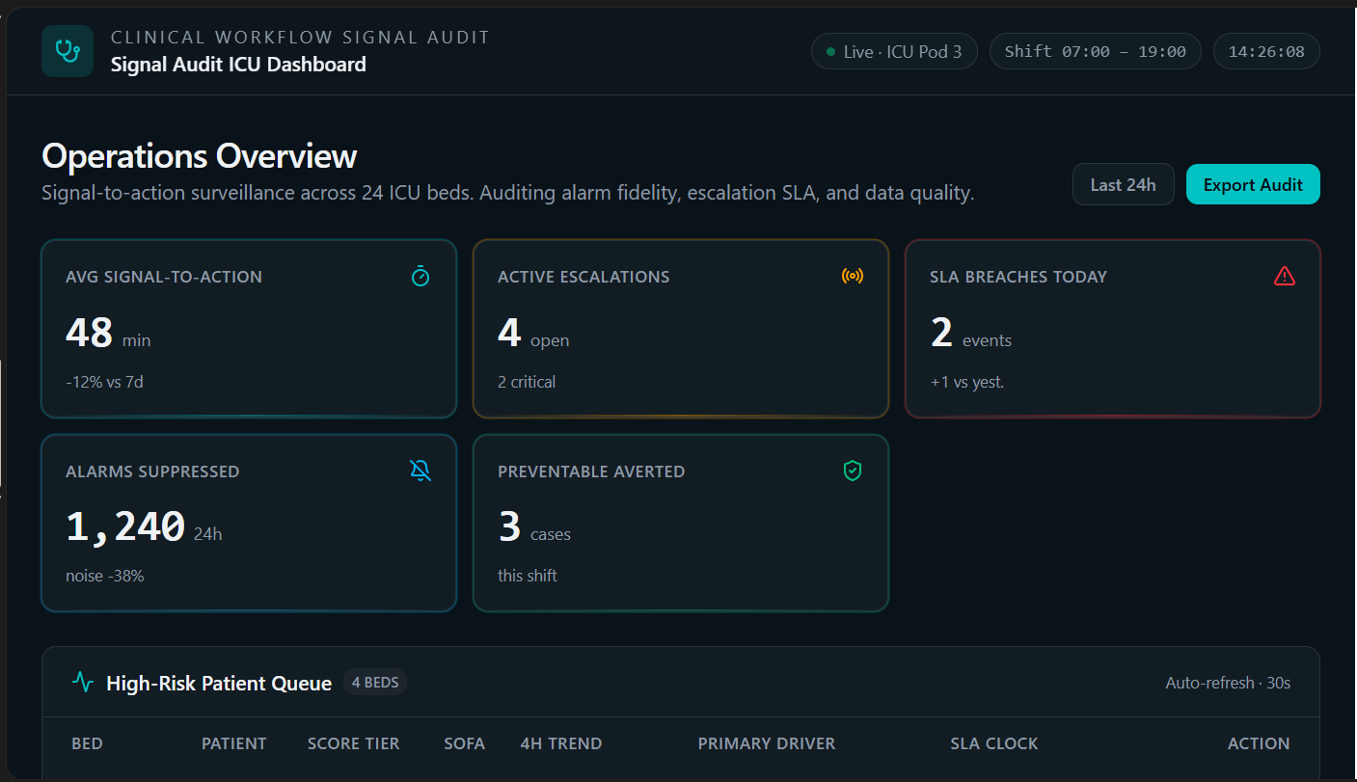
Task: Click the SLA BREACHES TODAY card label
Action: (x=1018, y=277)
